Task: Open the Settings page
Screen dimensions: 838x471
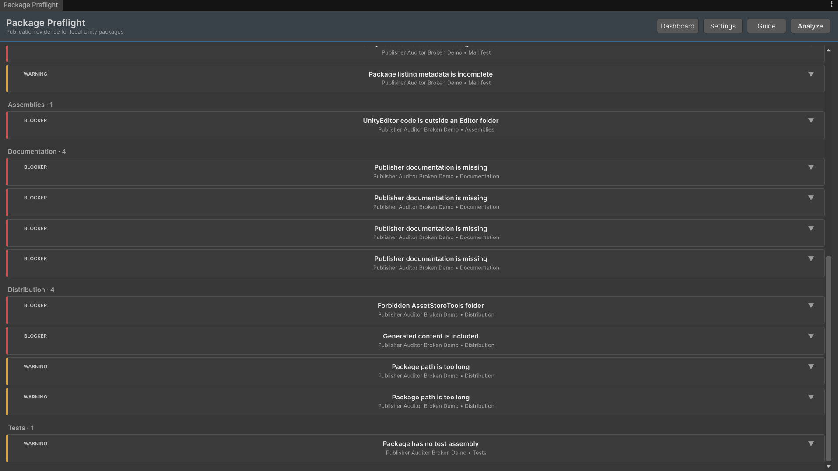Action: (722, 26)
